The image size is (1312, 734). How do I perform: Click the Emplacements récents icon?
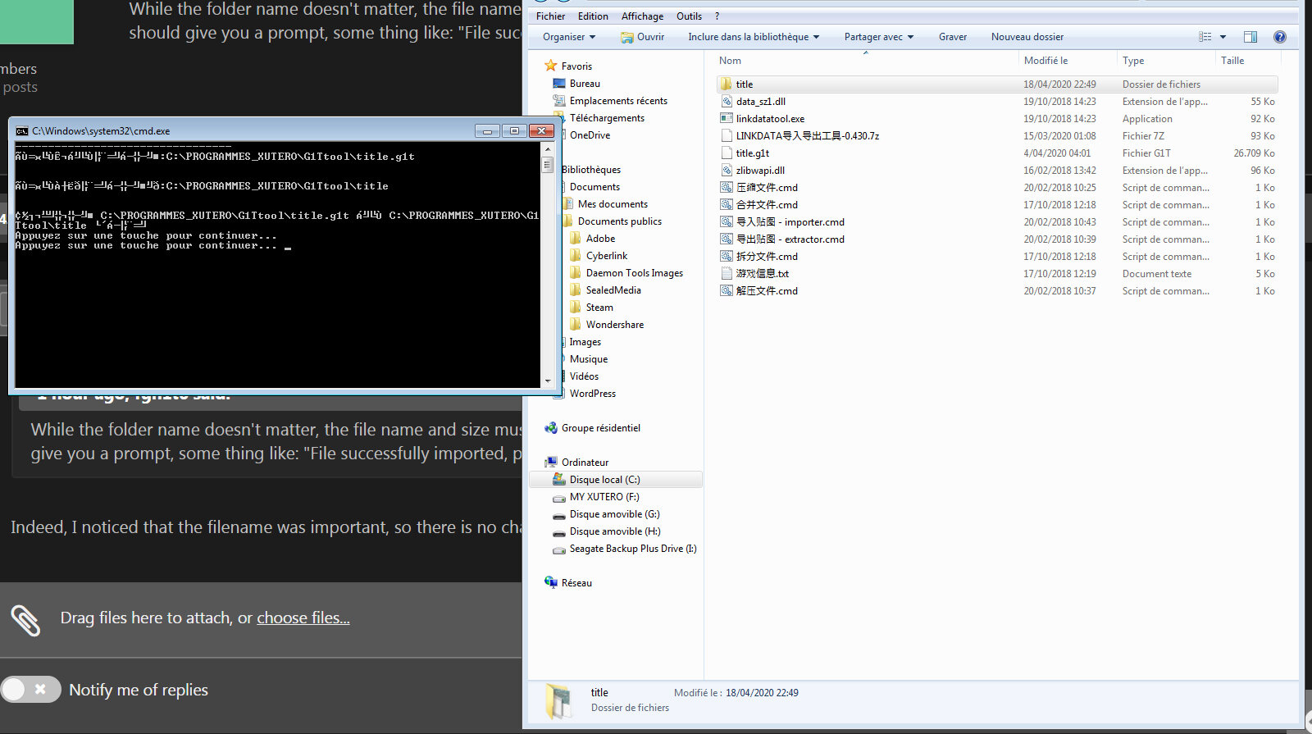click(x=559, y=100)
